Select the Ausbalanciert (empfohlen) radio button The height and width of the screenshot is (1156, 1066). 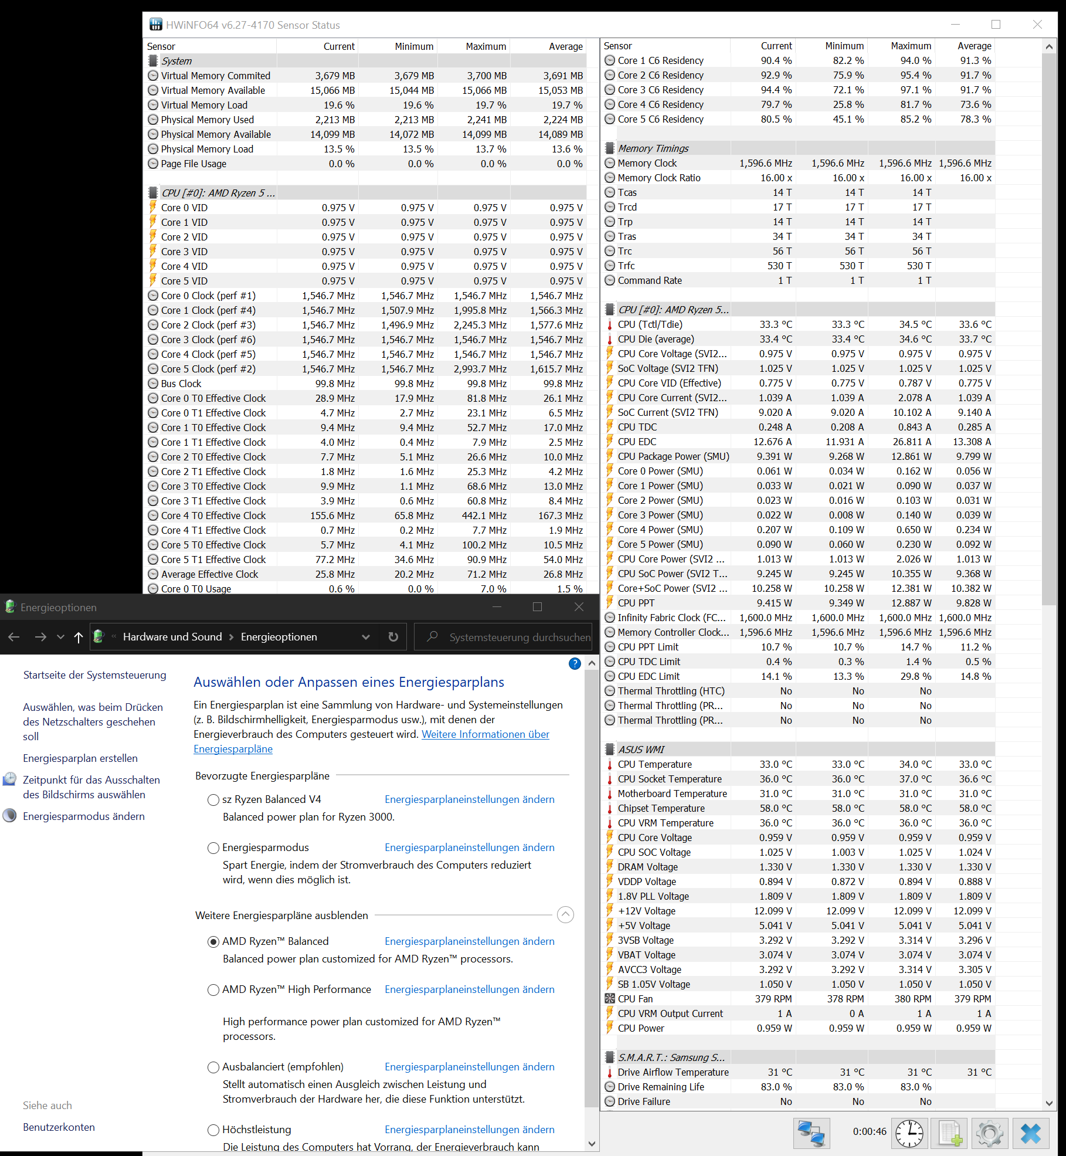pyautogui.click(x=213, y=1067)
